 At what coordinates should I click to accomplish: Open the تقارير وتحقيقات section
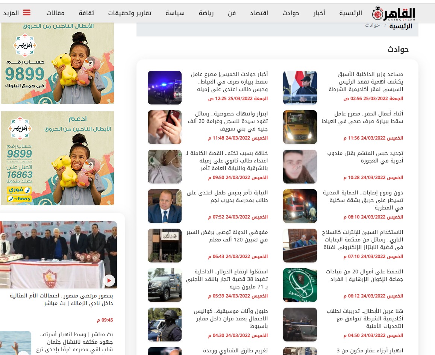pos(130,13)
